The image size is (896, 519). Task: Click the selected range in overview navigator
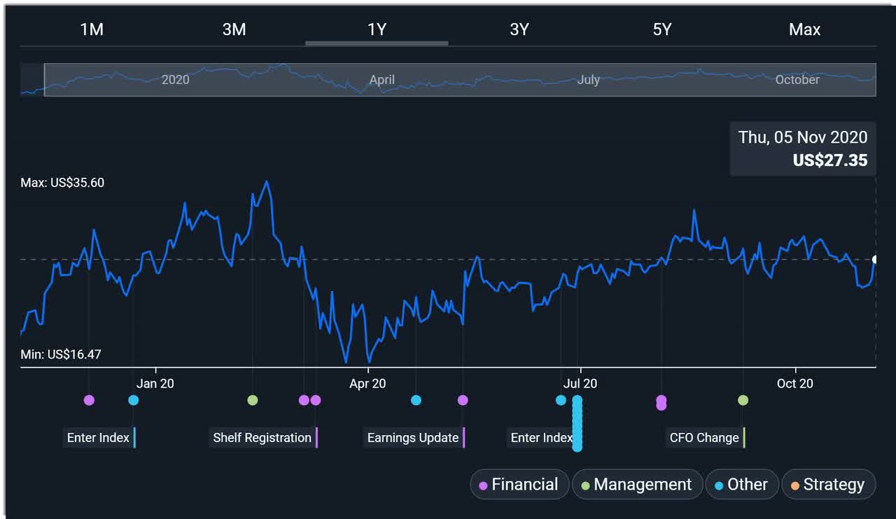point(460,80)
